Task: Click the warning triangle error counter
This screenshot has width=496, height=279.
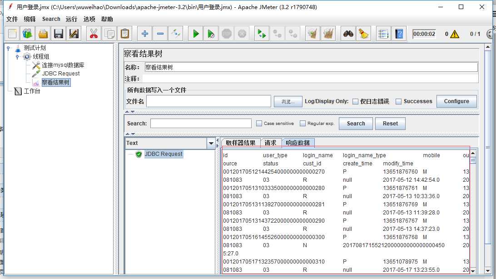Action: click(x=455, y=34)
